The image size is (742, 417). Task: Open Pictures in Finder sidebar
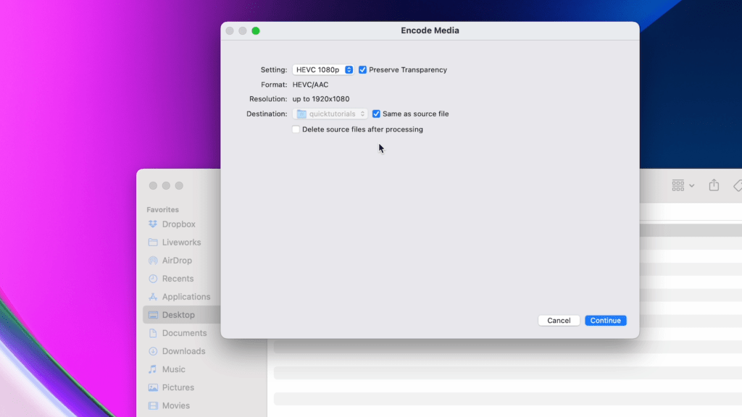pyautogui.click(x=178, y=387)
